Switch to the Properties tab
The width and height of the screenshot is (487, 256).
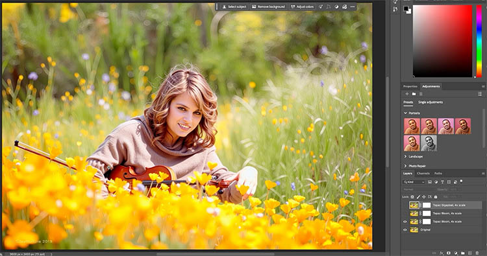click(410, 86)
